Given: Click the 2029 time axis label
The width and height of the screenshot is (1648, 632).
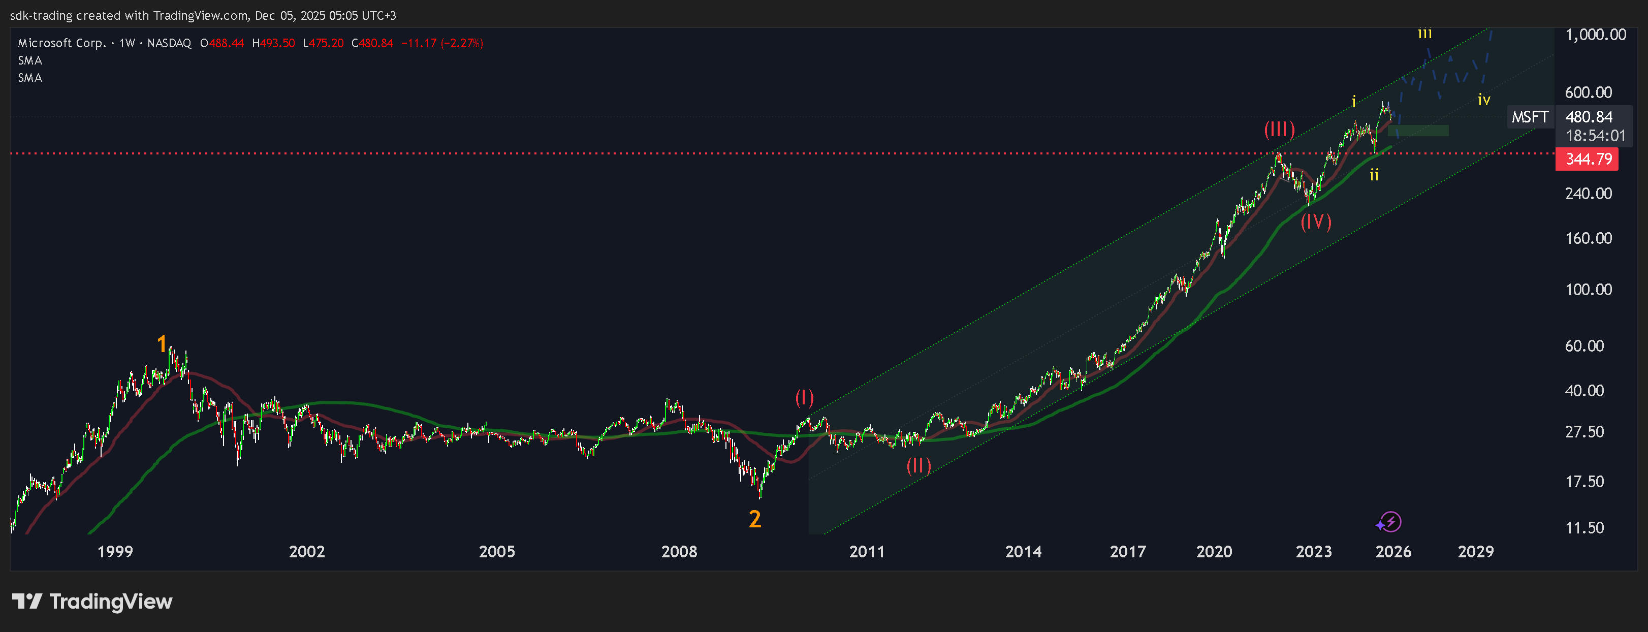Looking at the screenshot, I should [x=1476, y=551].
